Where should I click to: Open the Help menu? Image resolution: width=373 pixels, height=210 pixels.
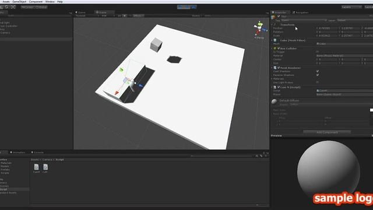60,1
